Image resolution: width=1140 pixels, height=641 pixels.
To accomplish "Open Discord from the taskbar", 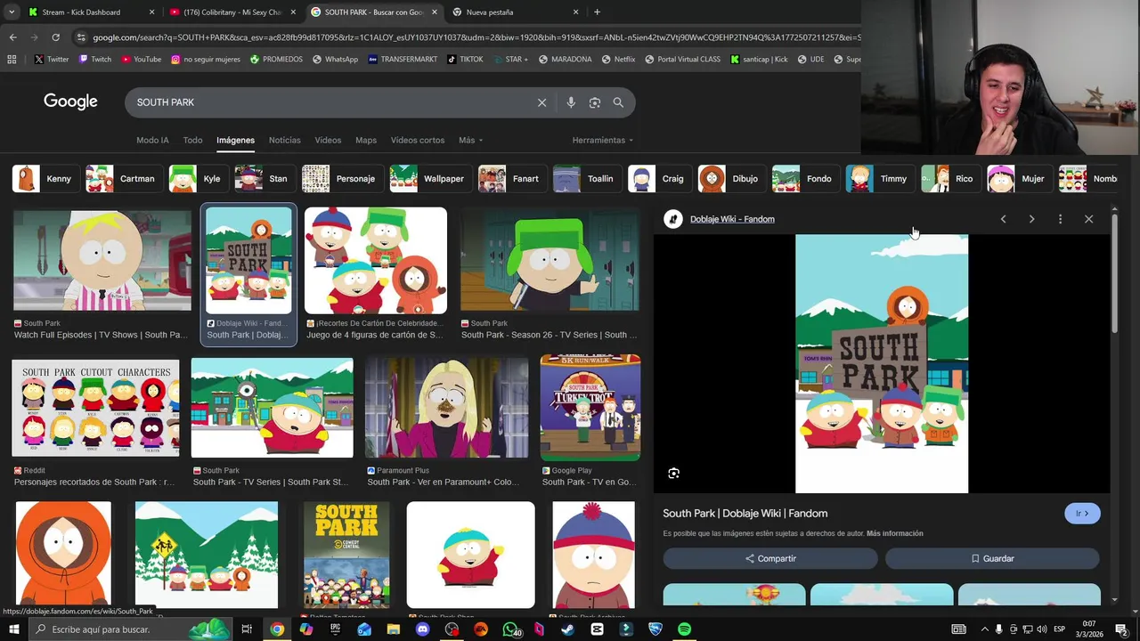I will [423, 629].
